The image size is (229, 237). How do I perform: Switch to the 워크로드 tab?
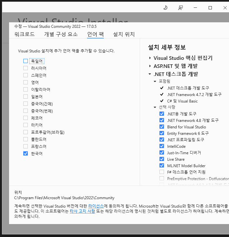pos(25,34)
